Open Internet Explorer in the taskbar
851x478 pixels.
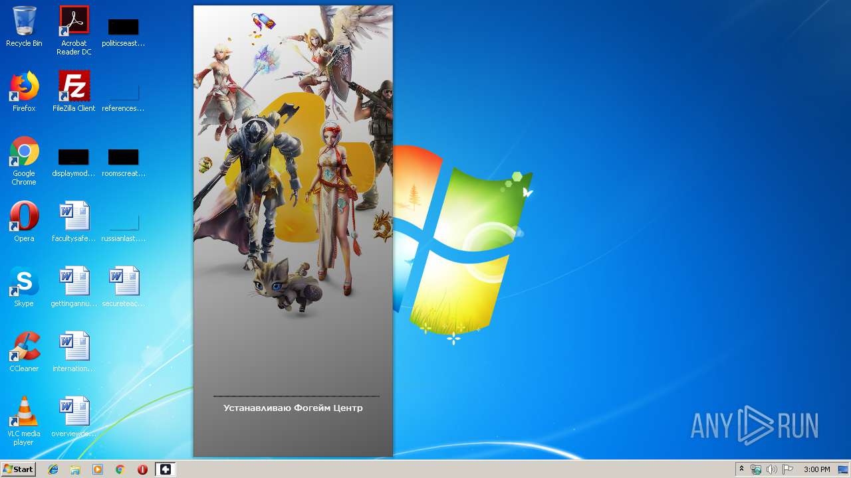[x=53, y=469]
